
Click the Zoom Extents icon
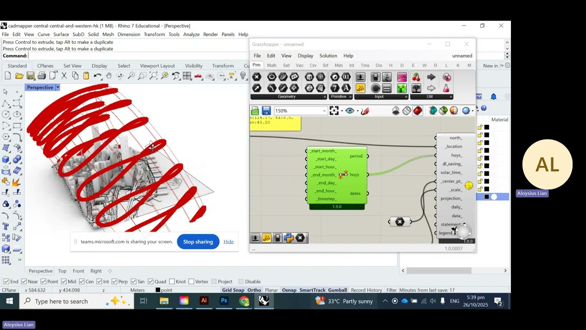pos(153,76)
